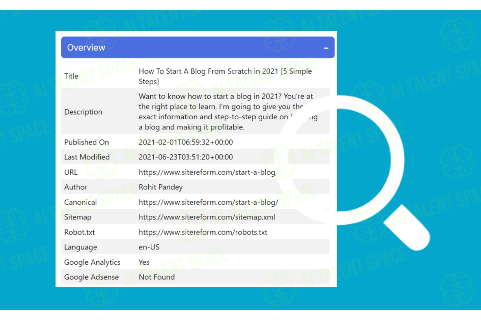This screenshot has width=481, height=320.
Task: Click the Google Adsense label
Action: 91,277
